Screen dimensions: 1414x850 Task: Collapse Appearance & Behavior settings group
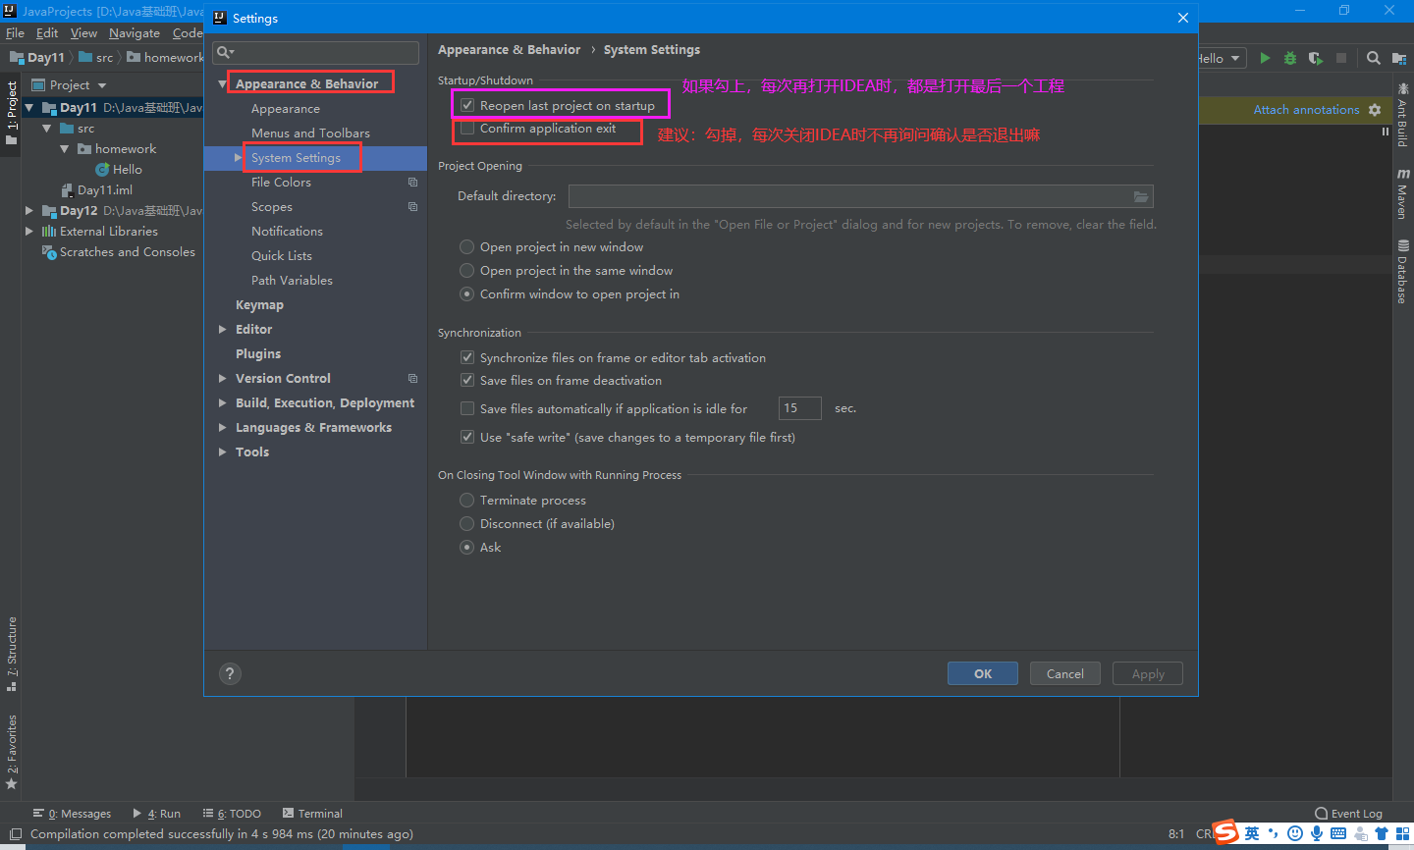point(222,84)
